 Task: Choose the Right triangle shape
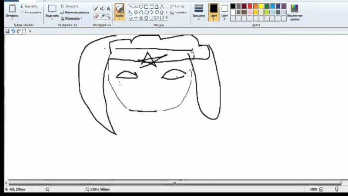[131, 12]
